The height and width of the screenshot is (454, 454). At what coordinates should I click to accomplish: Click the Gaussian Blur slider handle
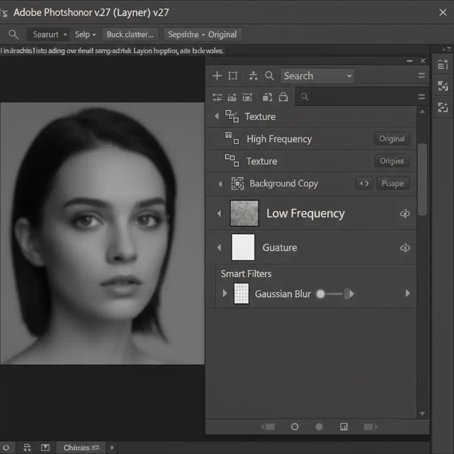click(320, 294)
